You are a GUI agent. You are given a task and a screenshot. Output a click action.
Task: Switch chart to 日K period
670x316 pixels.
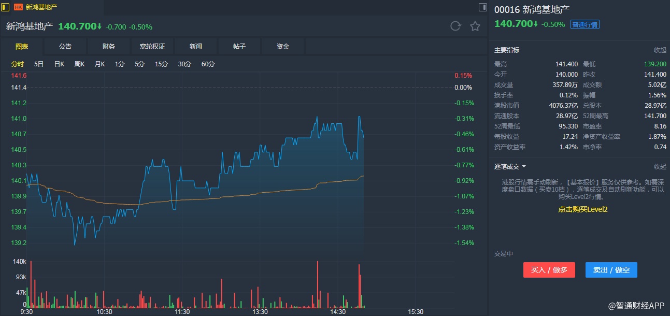pos(59,64)
